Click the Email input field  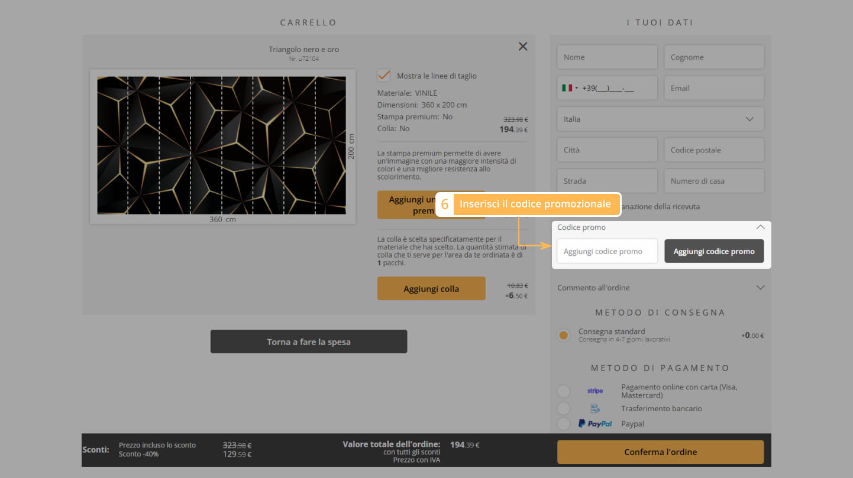coord(713,88)
